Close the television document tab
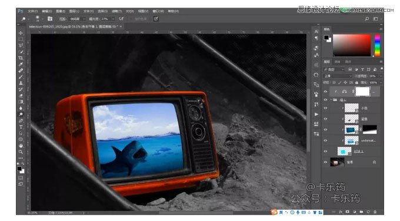Screen dimensions: 400x221 [121, 26]
